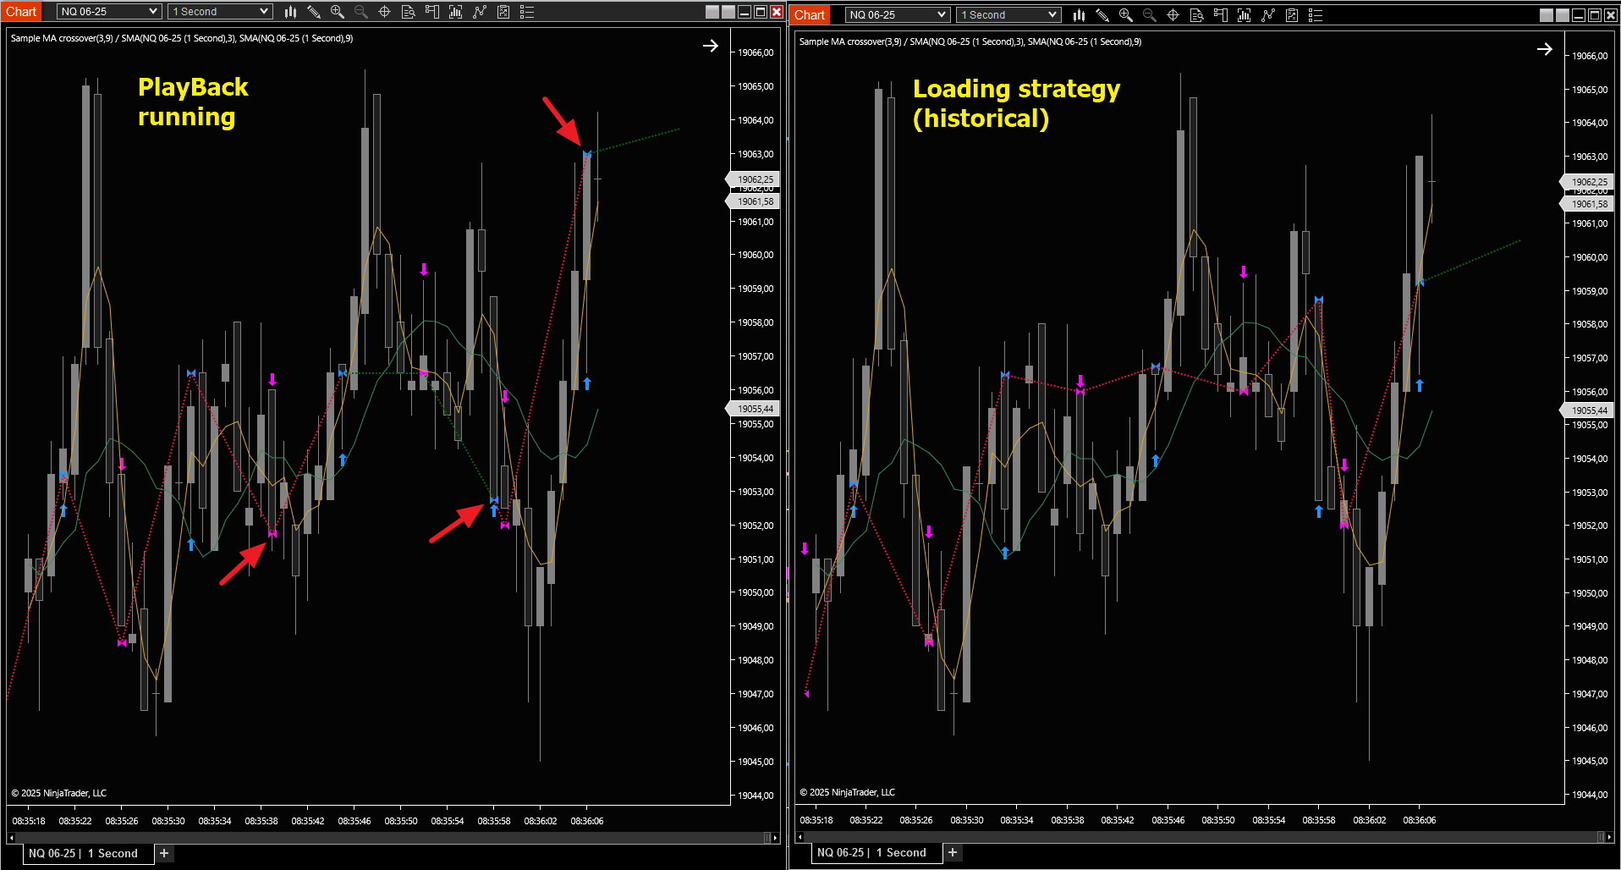Add a new tab in right chart window
1621x870 pixels.
pos(953,852)
